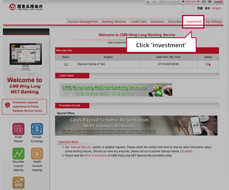
Task: Delete the Revision Notice message
Action: point(208,64)
